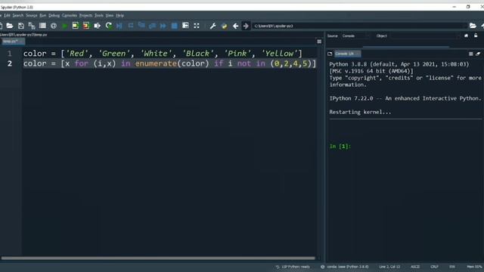Open Preferences with wrench icon
484x272 pixels.
point(213,26)
